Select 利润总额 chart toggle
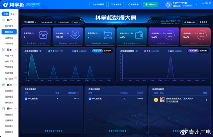Screen dimensions: 213x137 [193, 51]
